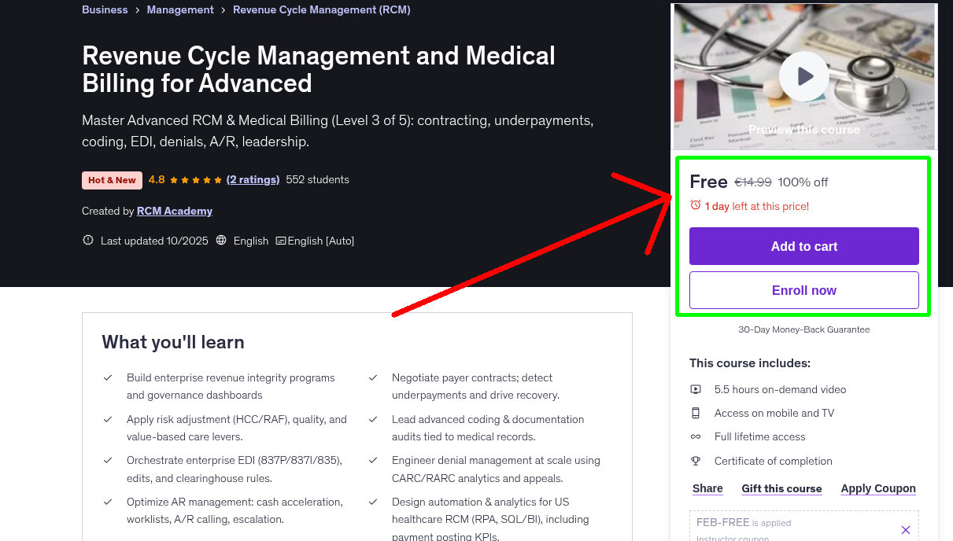Open the Apply Coupon link

pyautogui.click(x=878, y=488)
